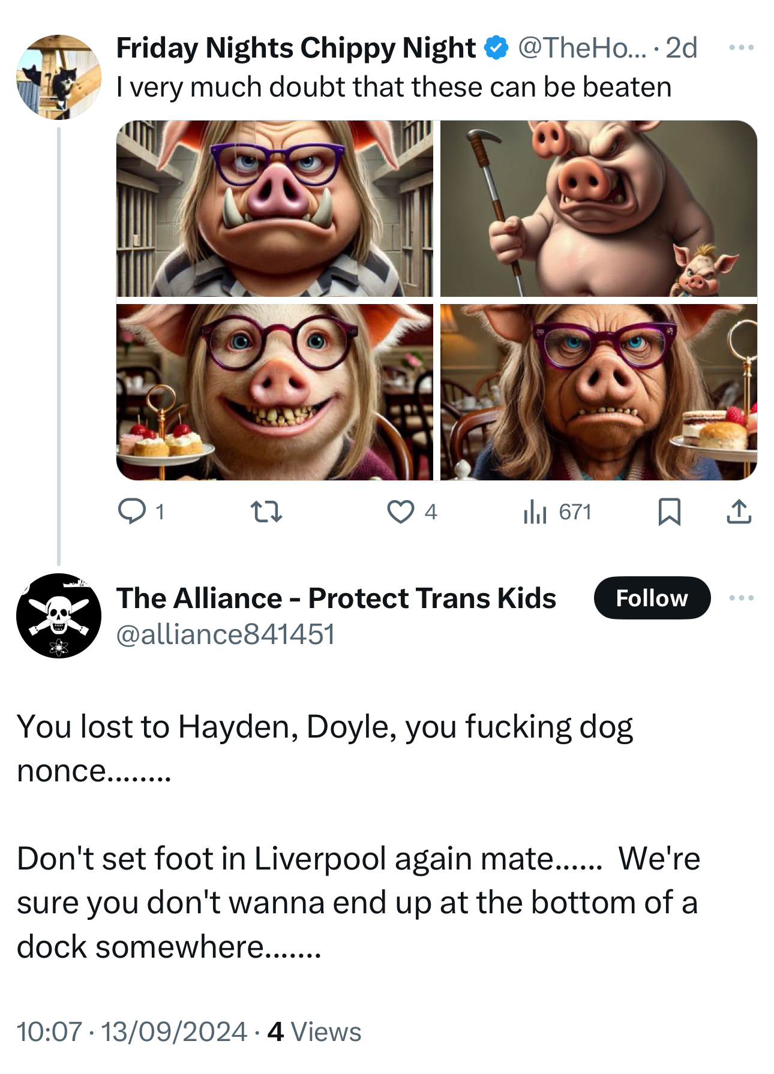Open the @alliance841451 handle link

(225, 634)
